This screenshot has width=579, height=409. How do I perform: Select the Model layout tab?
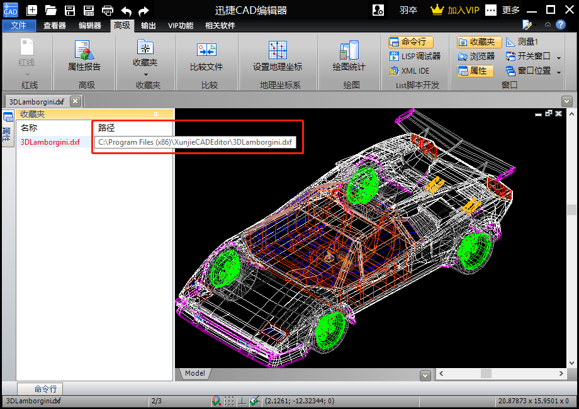pos(195,373)
